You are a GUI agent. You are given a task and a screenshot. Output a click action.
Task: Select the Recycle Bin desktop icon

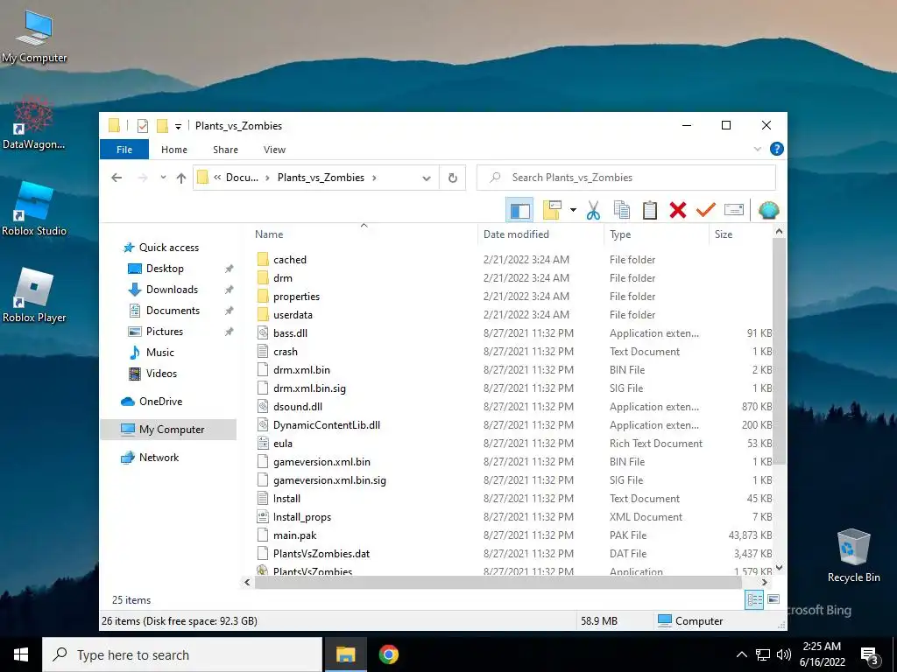point(853,555)
